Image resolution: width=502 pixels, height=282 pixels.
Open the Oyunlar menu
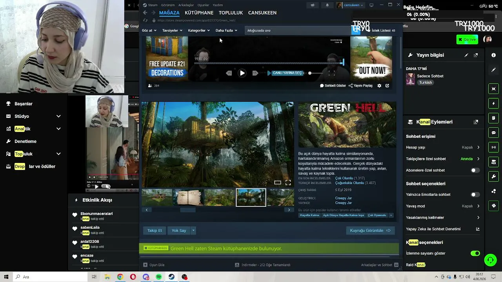203,5
